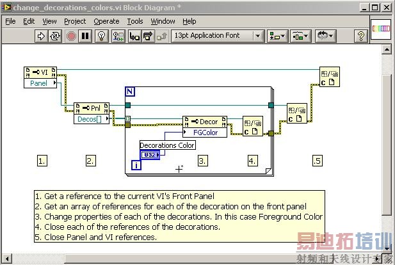The height and width of the screenshot is (265, 395).
Task: Open the Operate menu
Action: tap(106, 21)
